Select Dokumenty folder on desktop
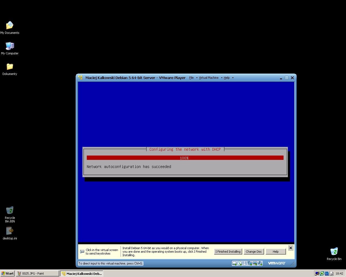The image size is (346, 277). [10, 69]
